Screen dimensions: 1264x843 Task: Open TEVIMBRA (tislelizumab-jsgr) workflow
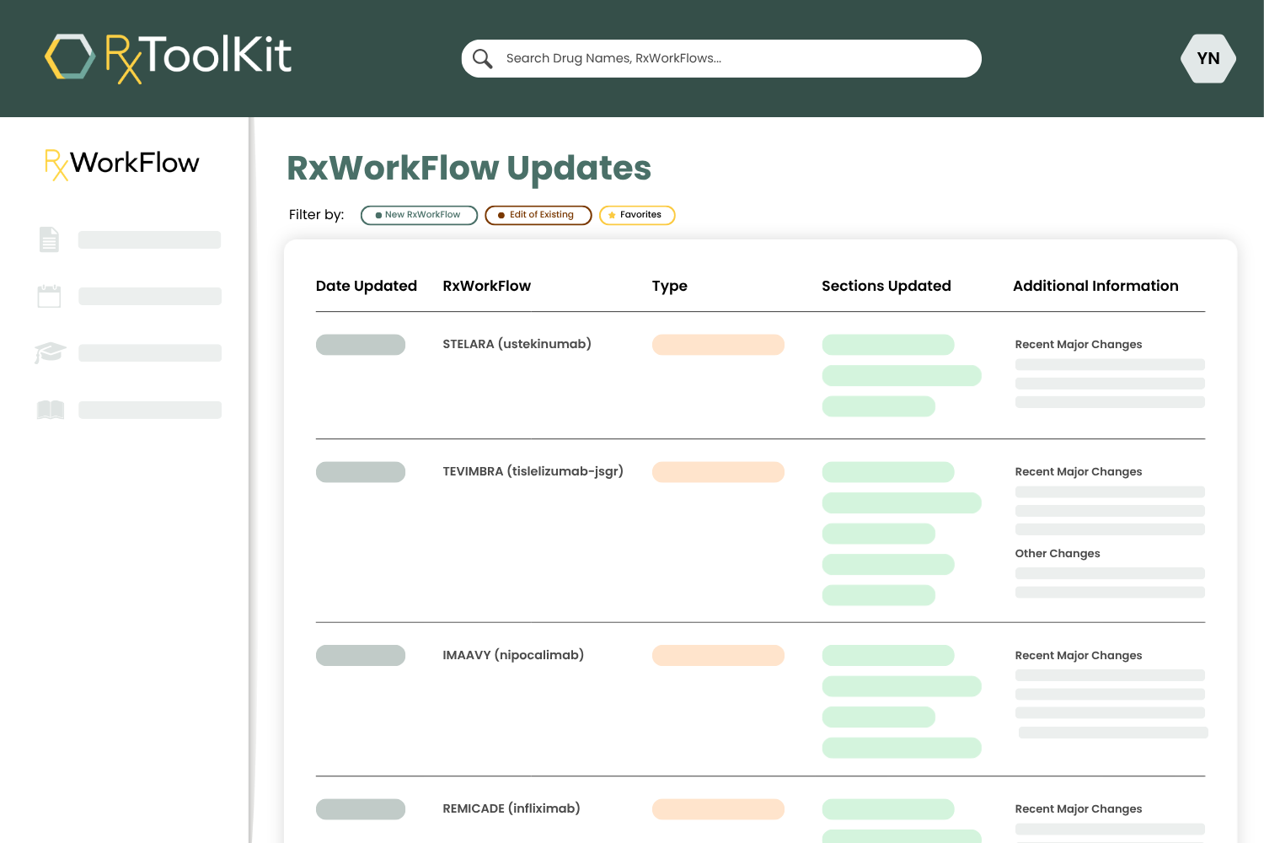pyautogui.click(x=533, y=471)
